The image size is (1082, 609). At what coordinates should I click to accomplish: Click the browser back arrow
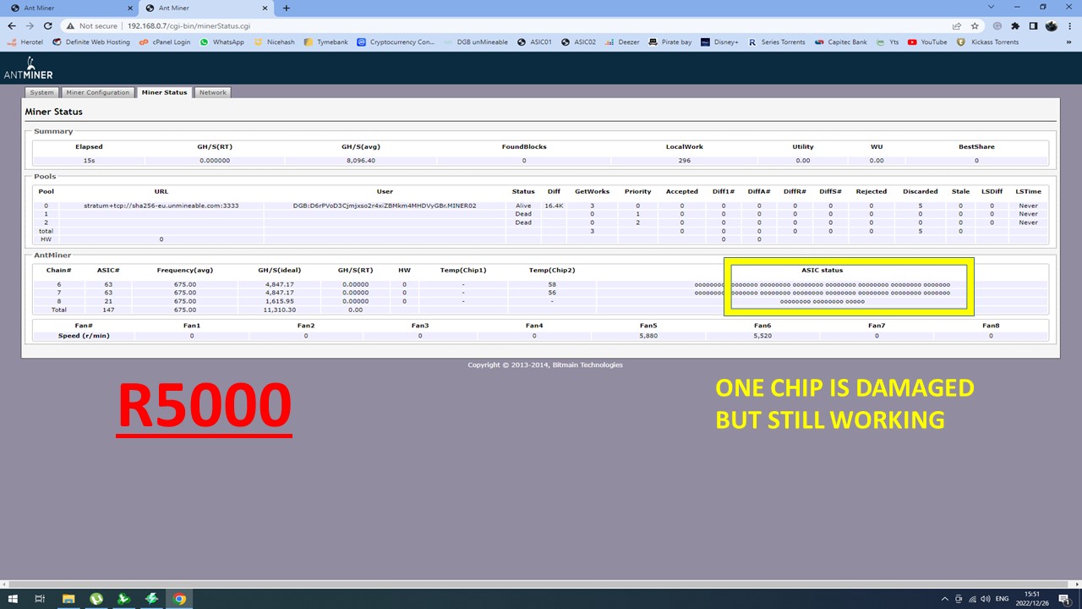(x=11, y=25)
